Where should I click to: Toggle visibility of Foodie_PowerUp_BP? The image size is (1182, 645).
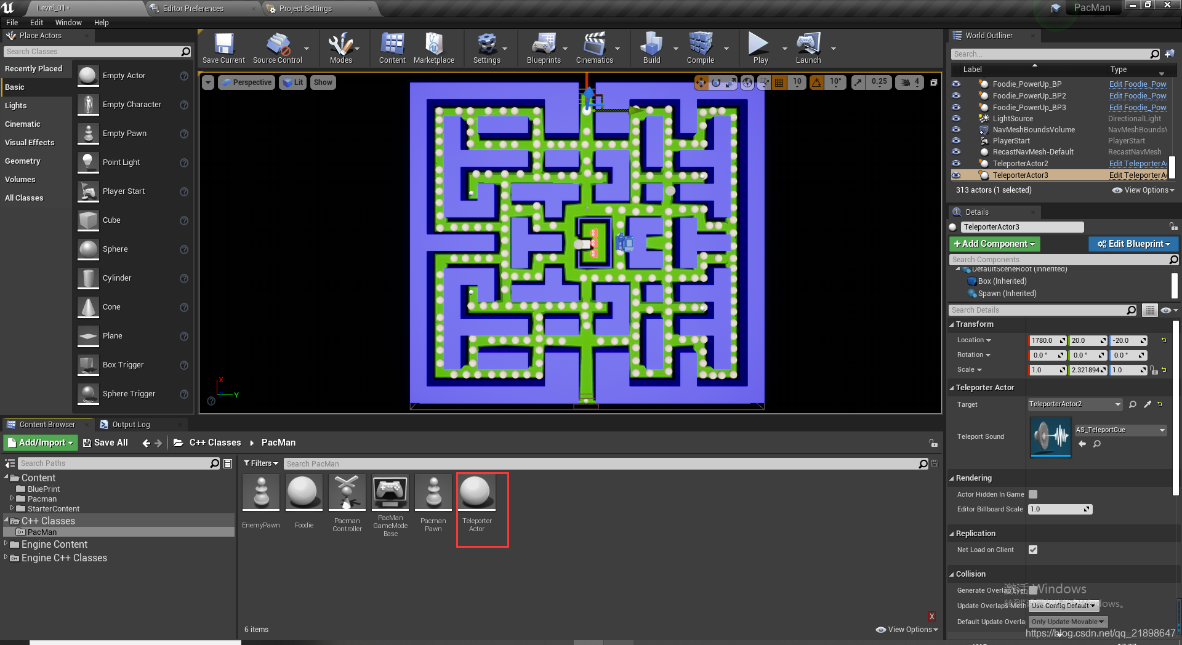pyautogui.click(x=956, y=84)
